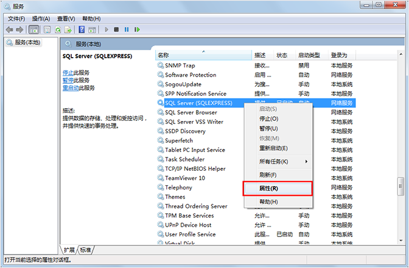Open the 查看(V) menu
The image size is (409, 268).
(x=66, y=18)
